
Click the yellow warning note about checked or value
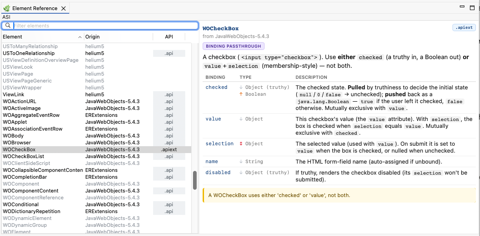pos(339,195)
